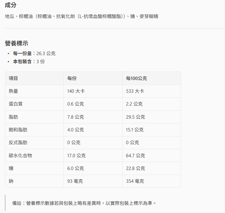
Task: Select the 本包裝含 bullet item
Action: [x=29, y=61]
